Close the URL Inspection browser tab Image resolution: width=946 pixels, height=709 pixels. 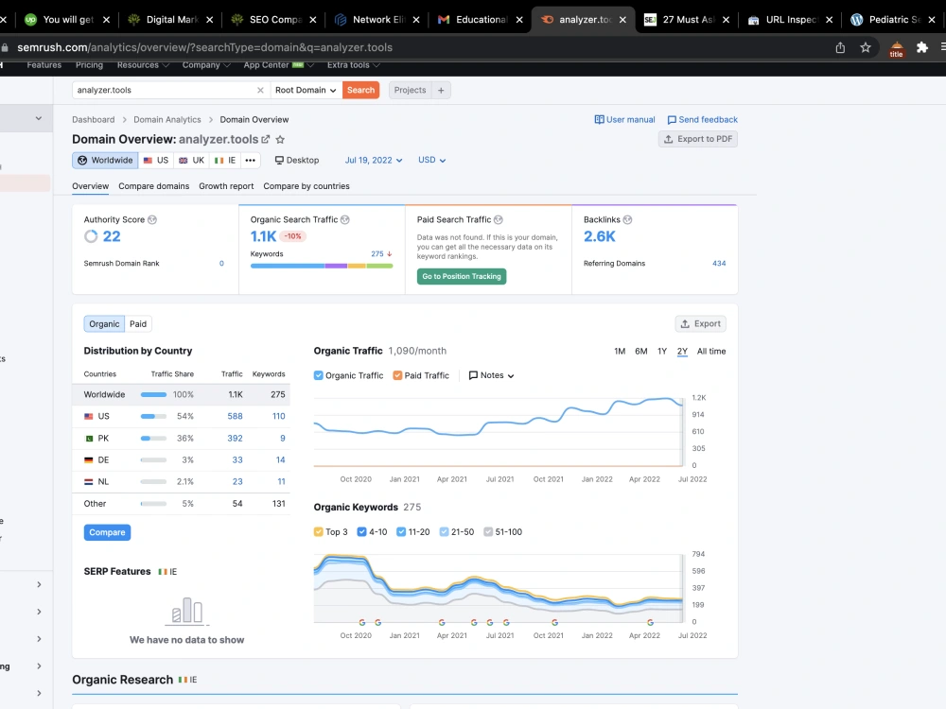829,20
